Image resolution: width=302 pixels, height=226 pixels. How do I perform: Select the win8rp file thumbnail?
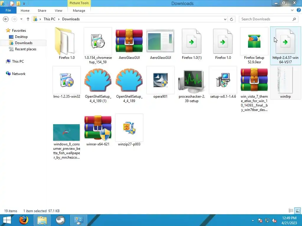click(x=285, y=80)
